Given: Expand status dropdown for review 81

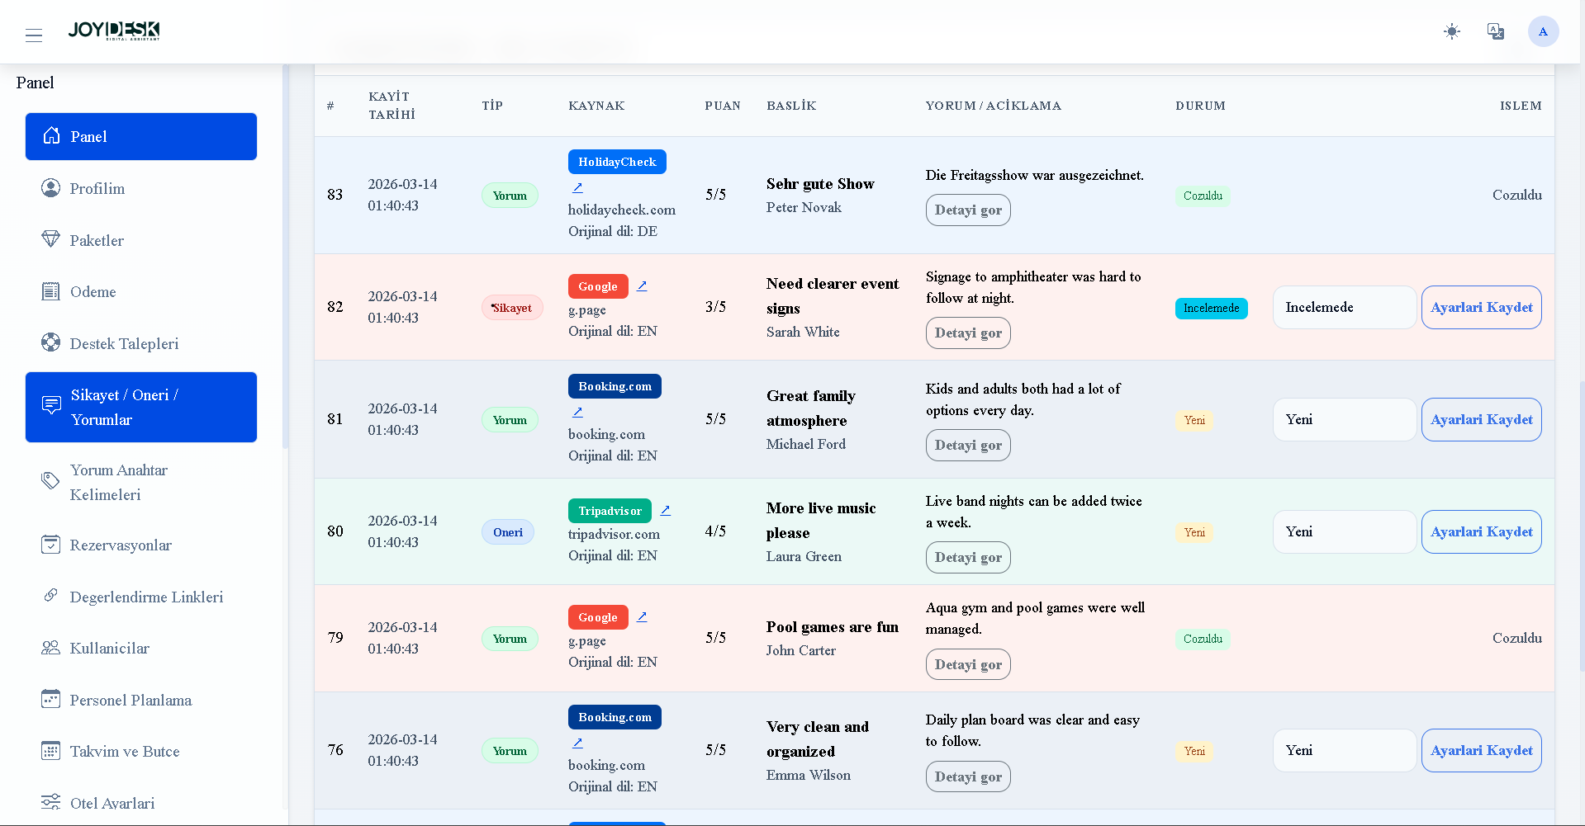Looking at the screenshot, I should (x=1344, y=419).
